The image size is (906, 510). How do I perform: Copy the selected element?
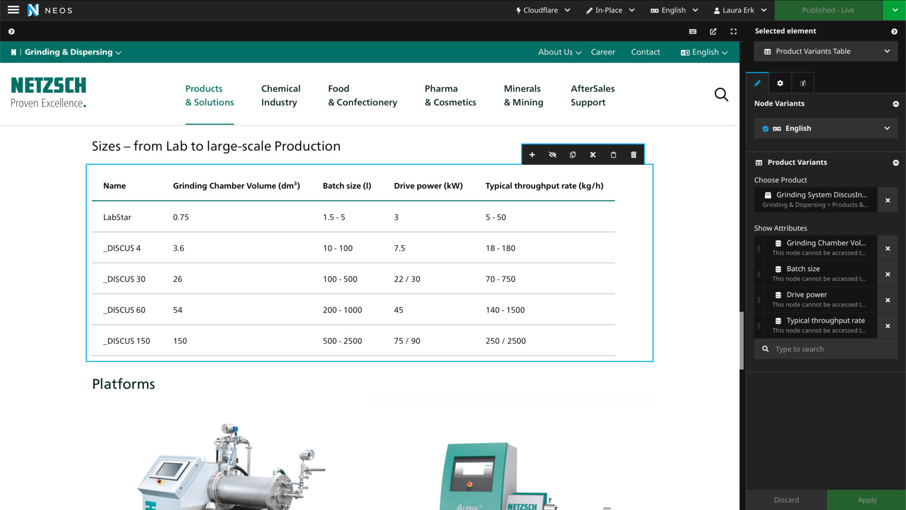[572, 155]
